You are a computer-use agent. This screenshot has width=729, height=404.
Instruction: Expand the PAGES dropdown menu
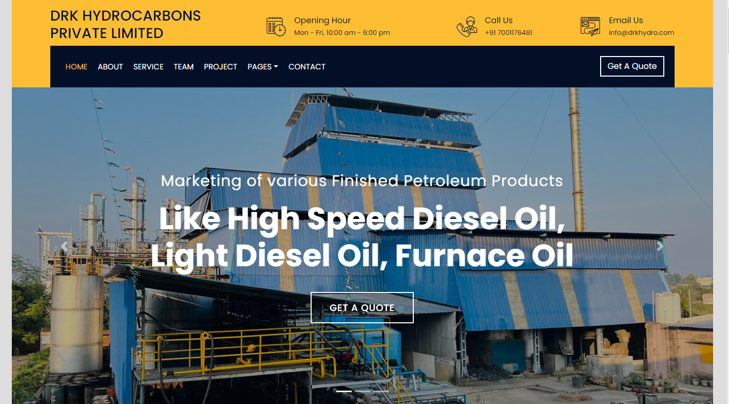click(263, 67)
